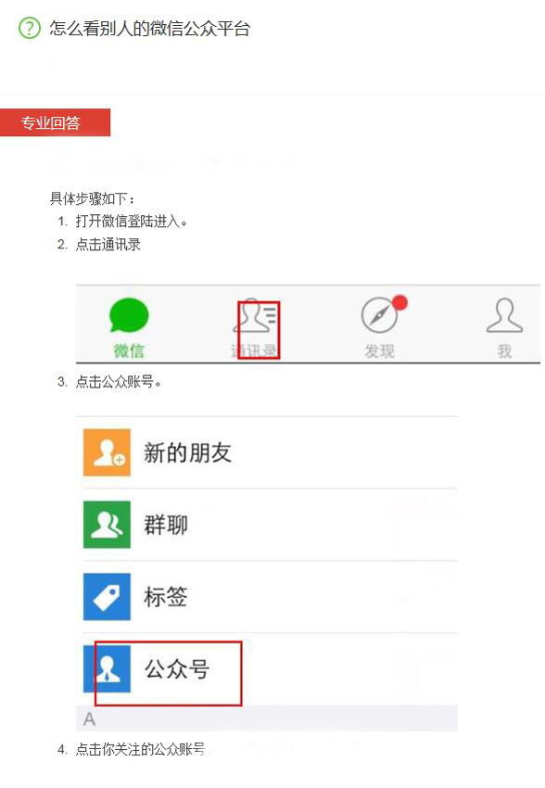Click the question title 怎么看别人的微信公众平台
The height and width of the screenshot is (788, 545).
click(x=149, y=28)
